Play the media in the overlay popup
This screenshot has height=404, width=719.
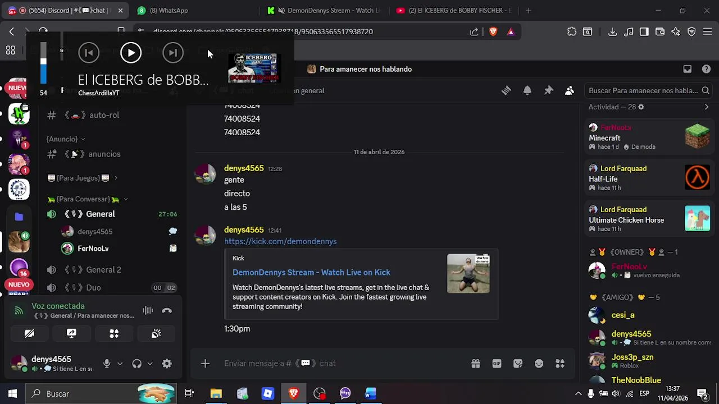[131, 53]
